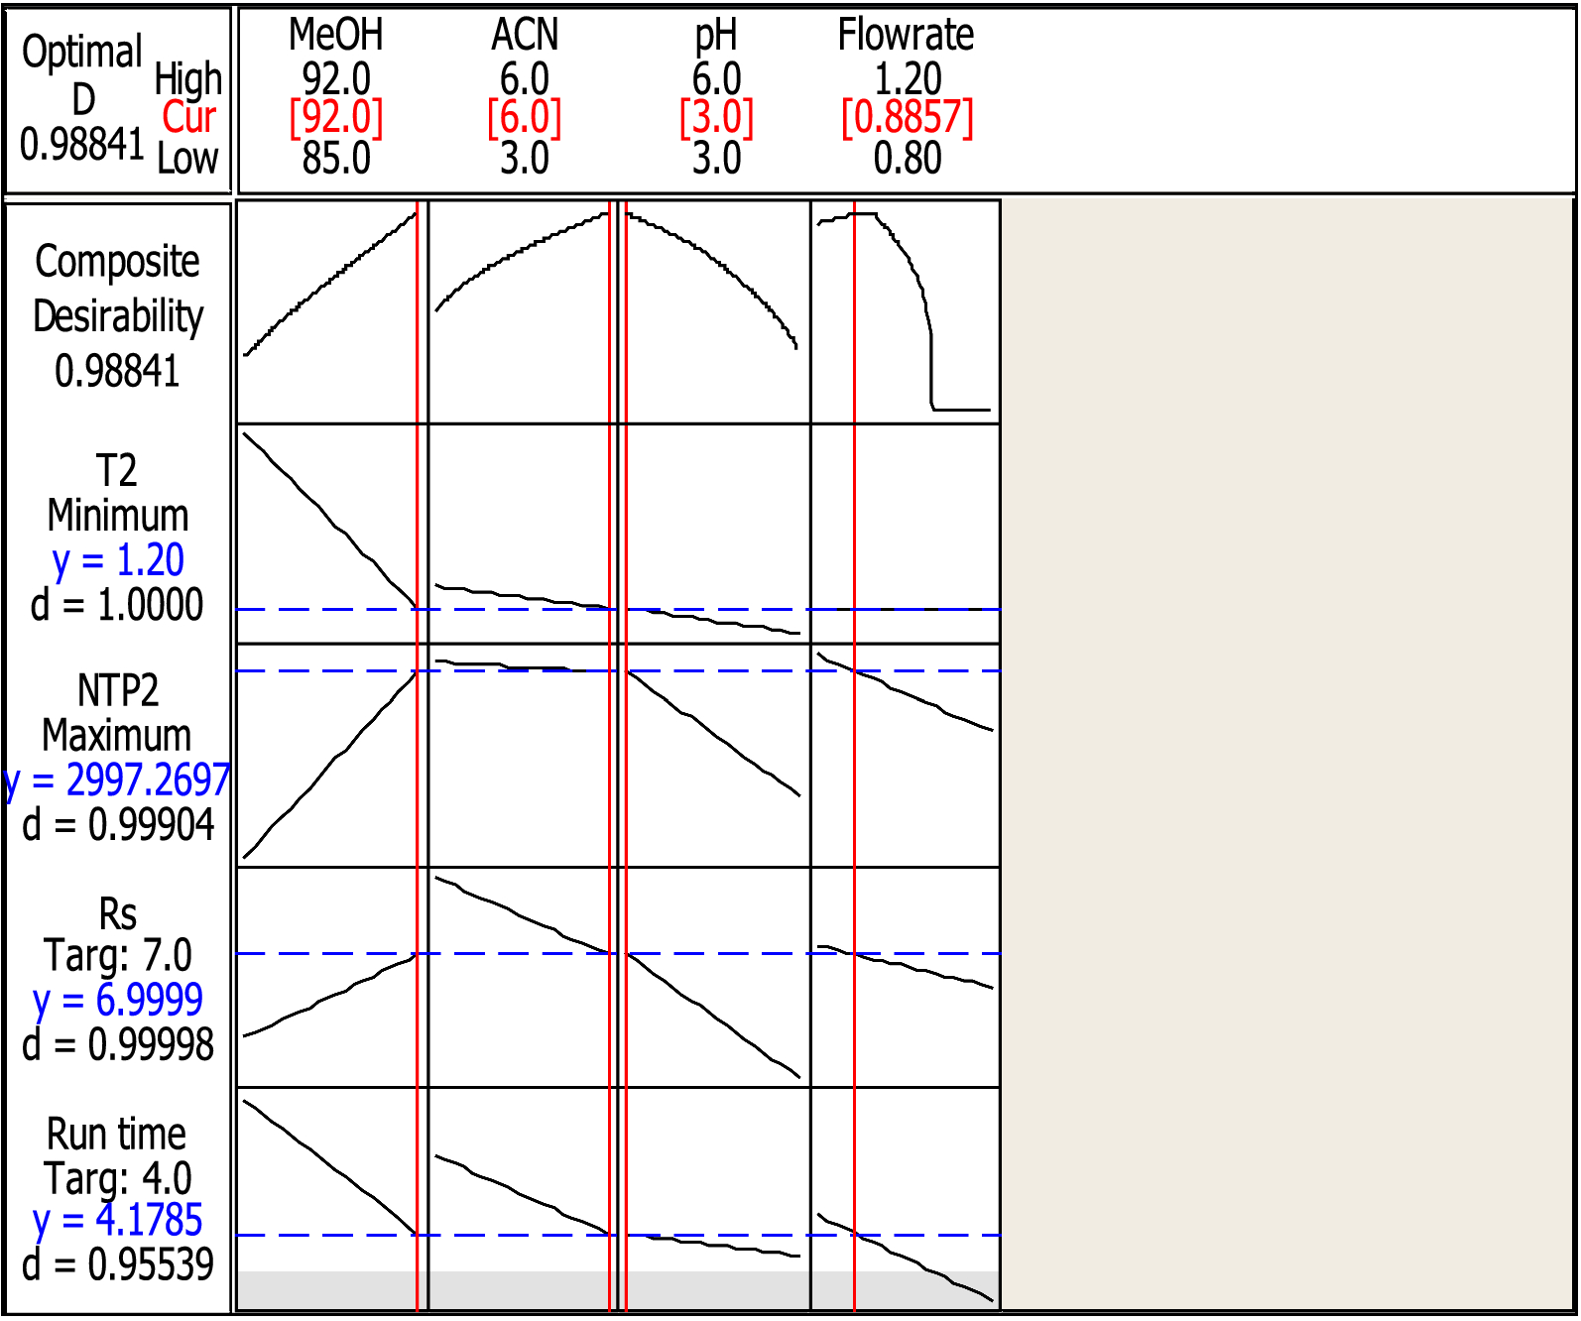
Task: Click the 'Low' row label
Action: coord(187,159)
